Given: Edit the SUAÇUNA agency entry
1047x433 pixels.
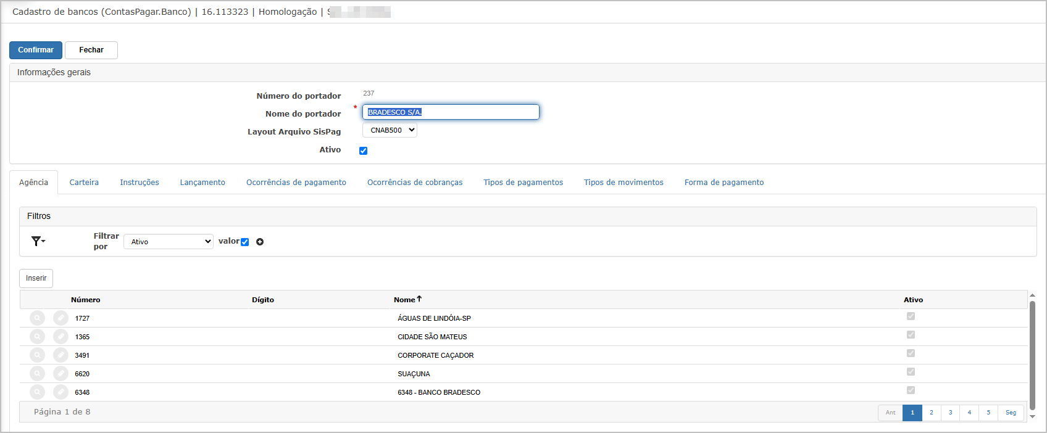Looking at the screenshot, I should coord(60,374).
